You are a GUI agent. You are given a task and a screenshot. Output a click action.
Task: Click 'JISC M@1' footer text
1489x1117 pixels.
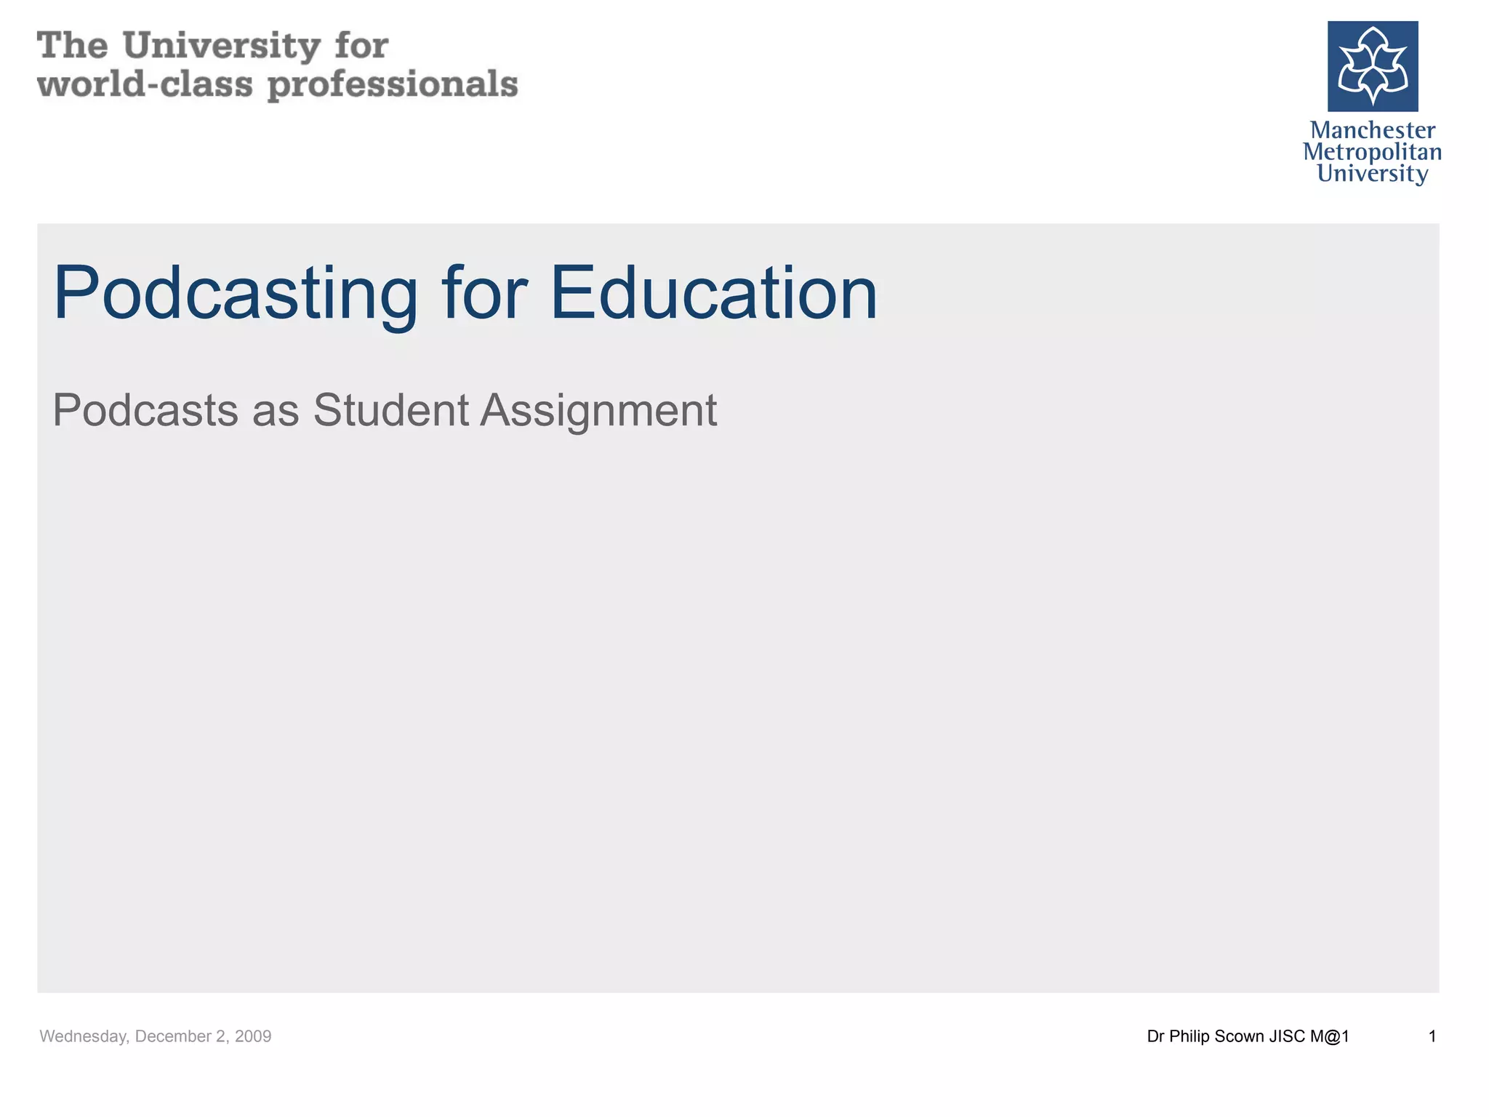[1309, 1036]
